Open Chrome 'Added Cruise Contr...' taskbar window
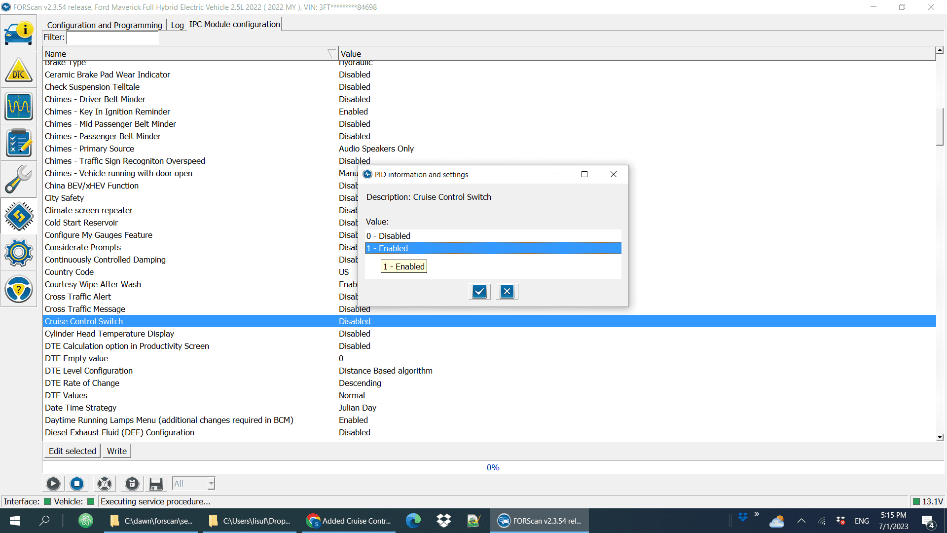The image size is (947, 533). click(349, 521)
